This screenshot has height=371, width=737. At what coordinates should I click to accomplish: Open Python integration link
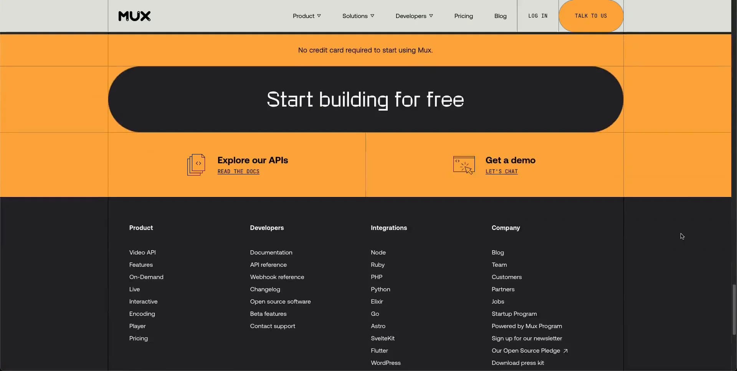(380, 289)
